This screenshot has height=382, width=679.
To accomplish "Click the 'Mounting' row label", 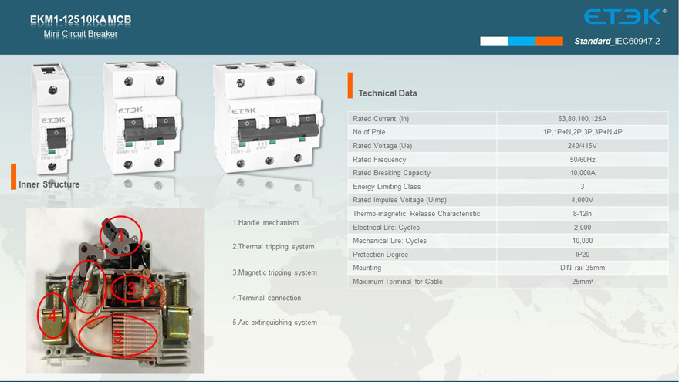I will tap(367, 268).
